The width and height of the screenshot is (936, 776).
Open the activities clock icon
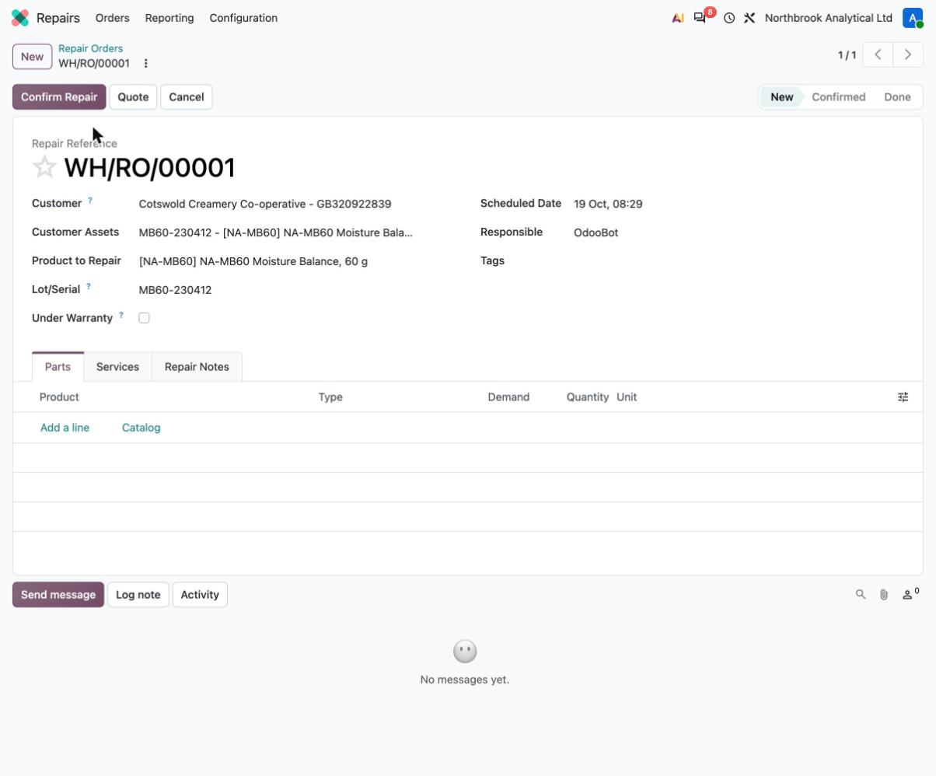(x=729, y=18)
